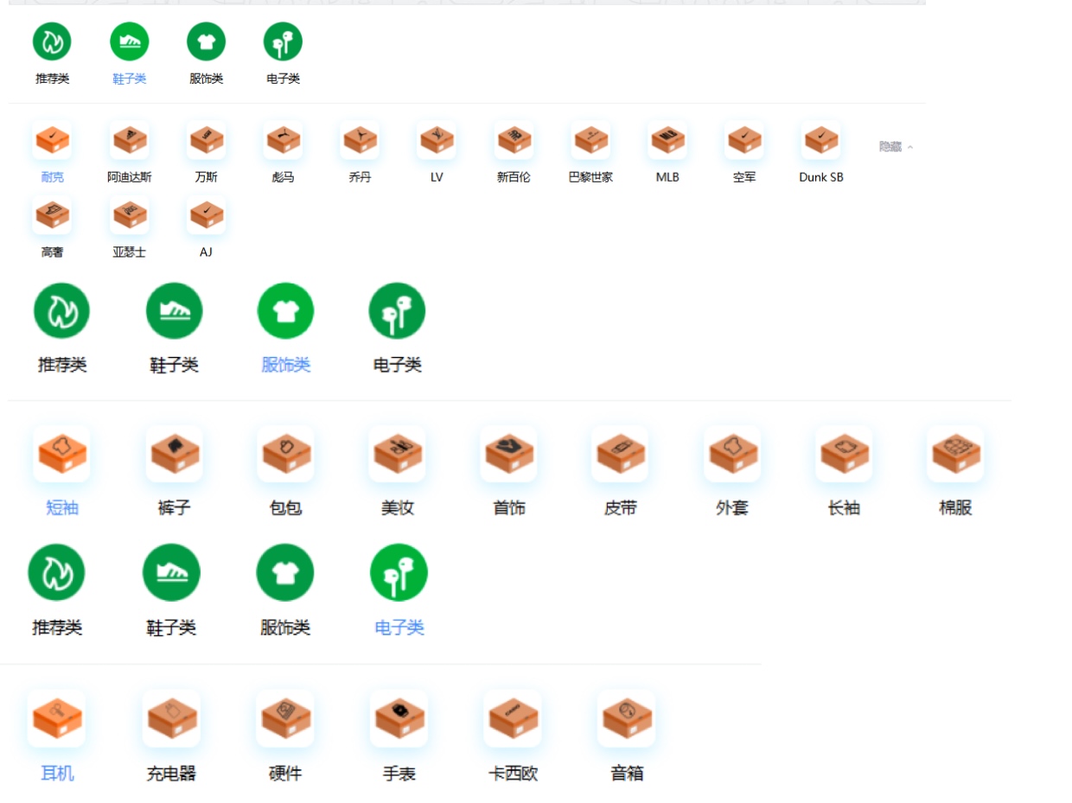Screen dimensions: 1072x803
Task: Select the 外套 clothing box
Action: (732, 454)
